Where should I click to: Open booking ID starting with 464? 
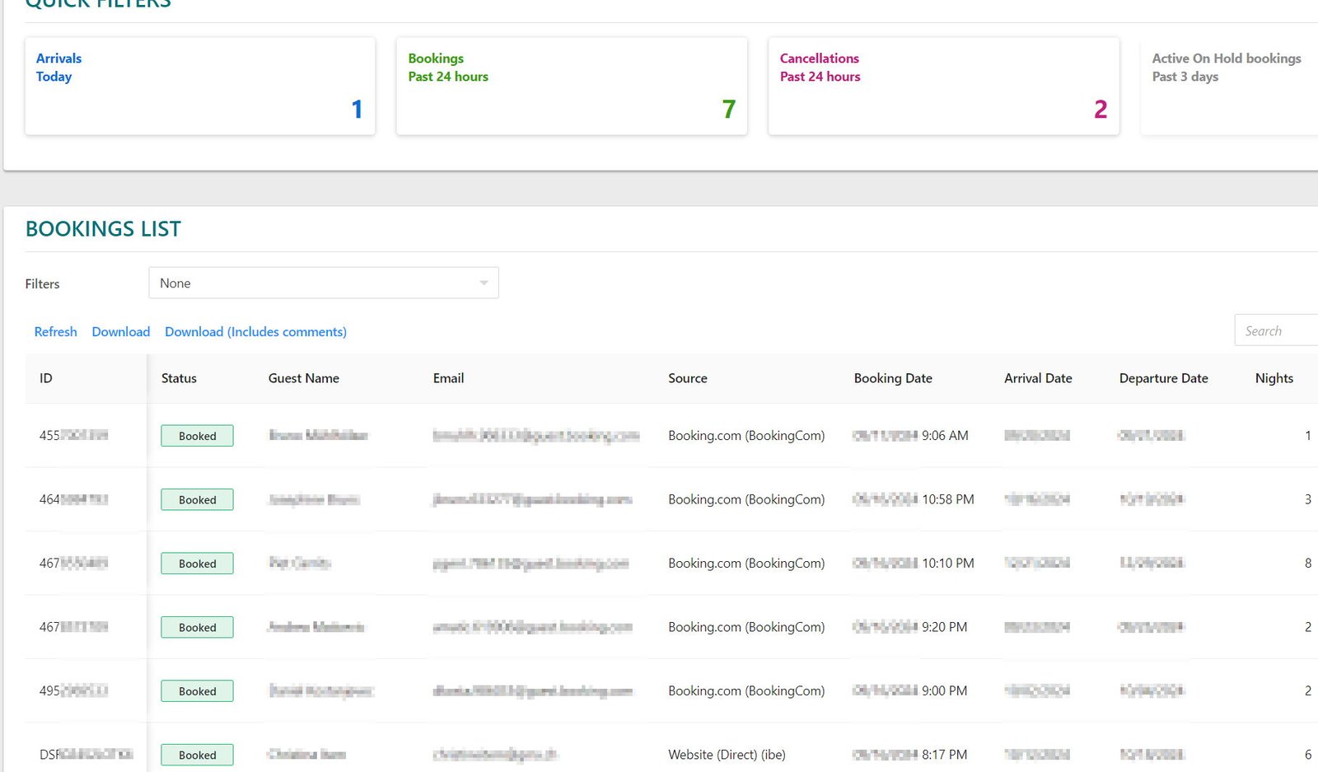pyautogui.click(x=73, y=499)
